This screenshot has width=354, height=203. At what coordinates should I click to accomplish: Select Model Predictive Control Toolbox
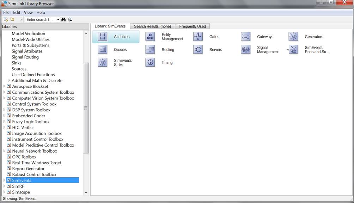point(43,145)
